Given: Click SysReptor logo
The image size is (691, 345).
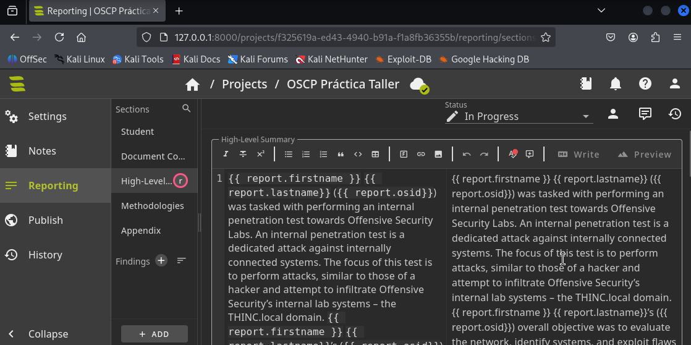Looking at the screenshot, I should pyautogui.click(x=17, y=83).
